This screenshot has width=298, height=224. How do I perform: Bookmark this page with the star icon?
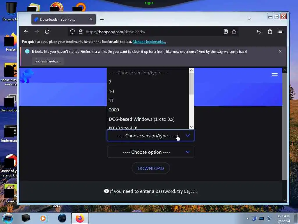click(234, 32)
